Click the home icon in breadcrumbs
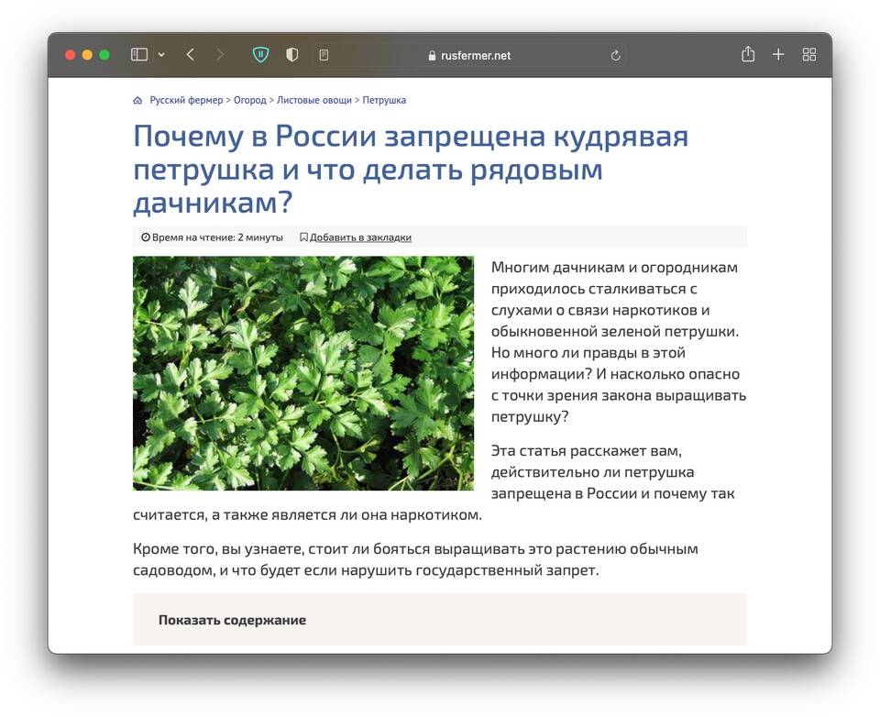 click(x=137, y=101)
